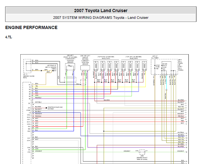Click the rightmost injector symbol with YEL wire

tap(144, 66)
